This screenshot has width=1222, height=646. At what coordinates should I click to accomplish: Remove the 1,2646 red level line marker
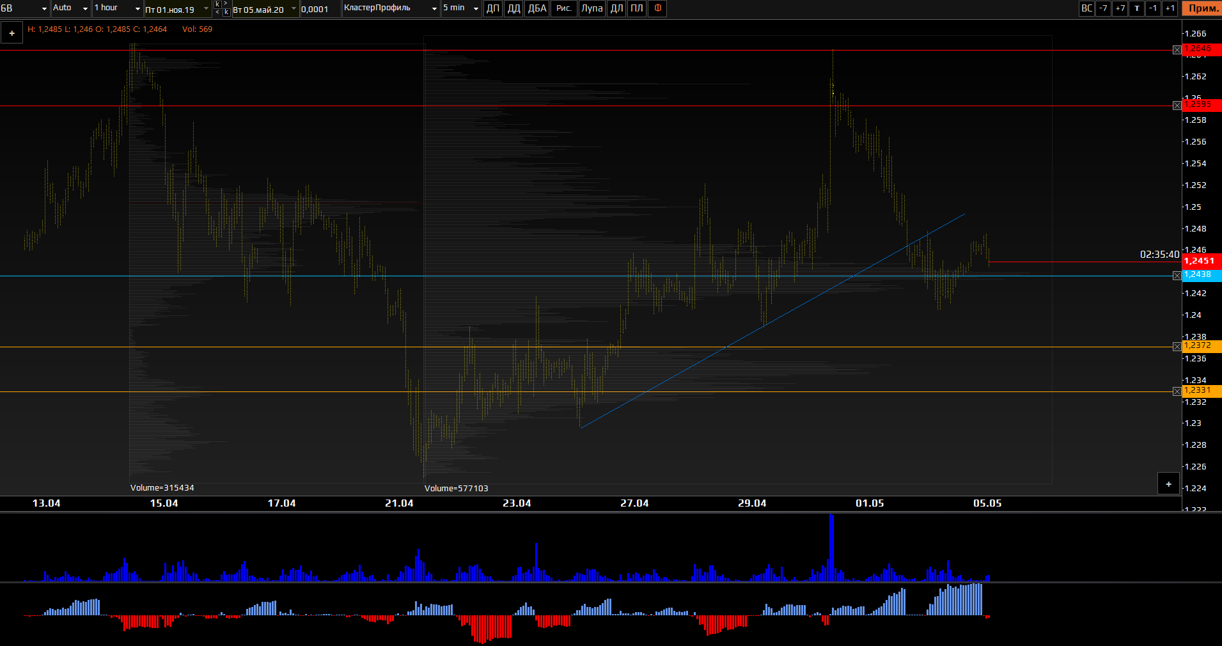click(1177, 50)
